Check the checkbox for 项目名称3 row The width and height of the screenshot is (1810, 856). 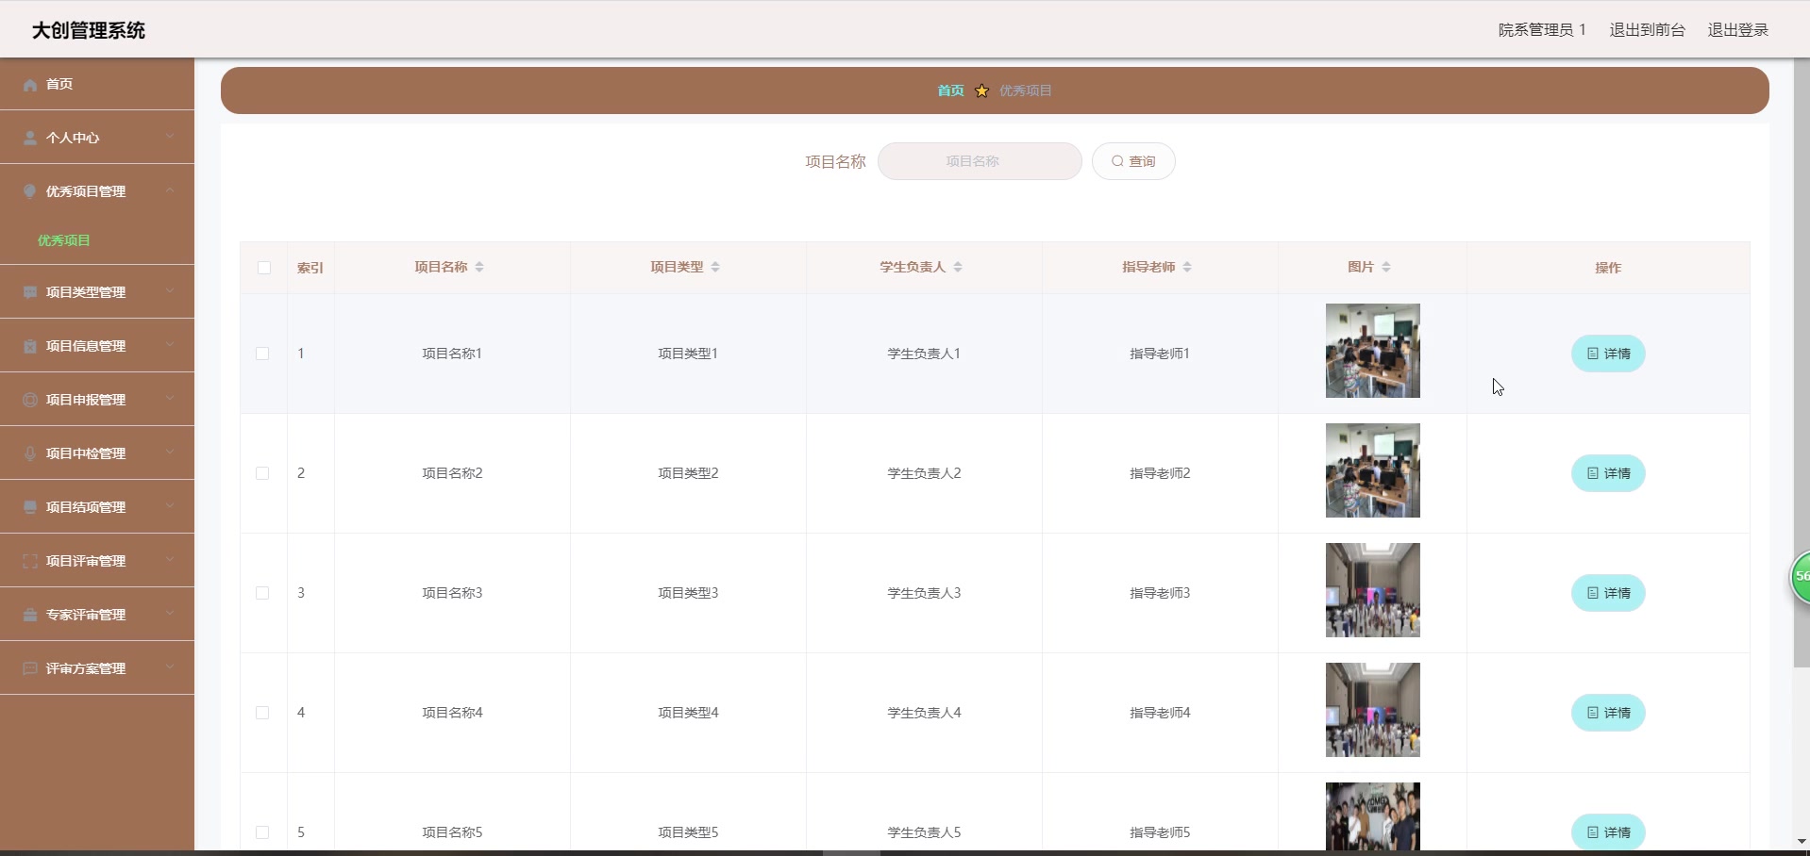pyautogui.click(x=261, y=593)
